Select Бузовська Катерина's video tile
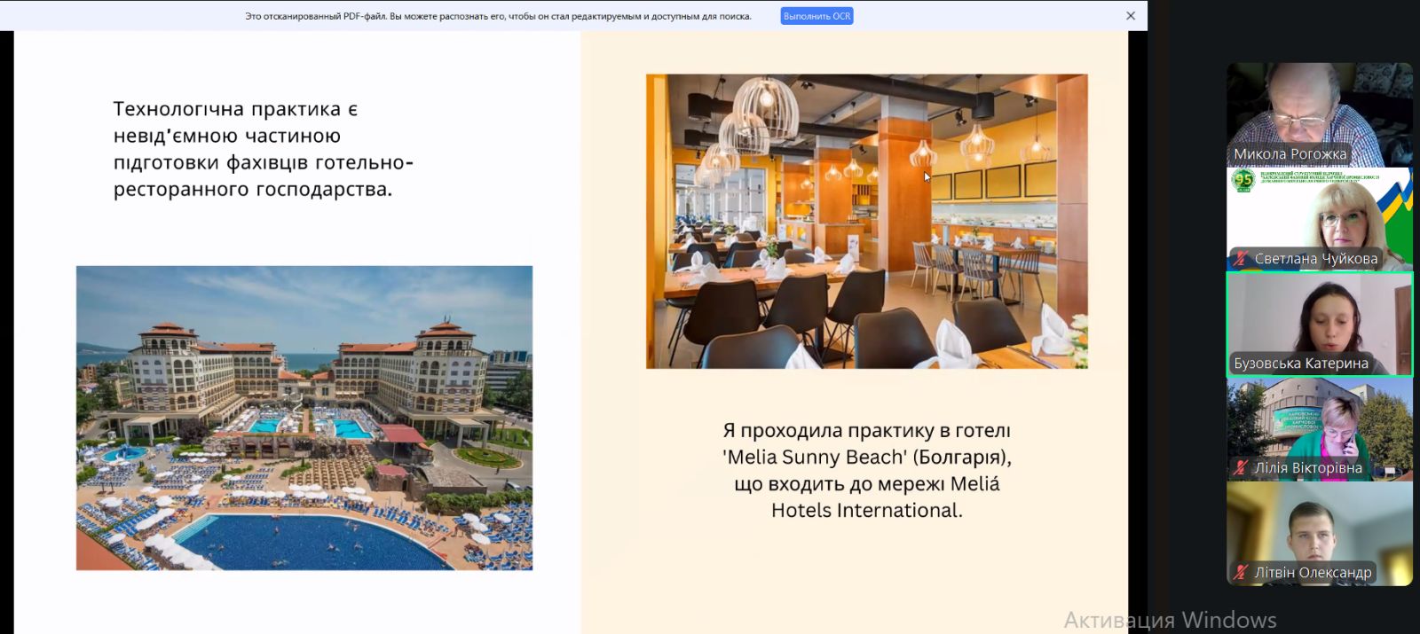1420x634 pixels. point(1320,324)
